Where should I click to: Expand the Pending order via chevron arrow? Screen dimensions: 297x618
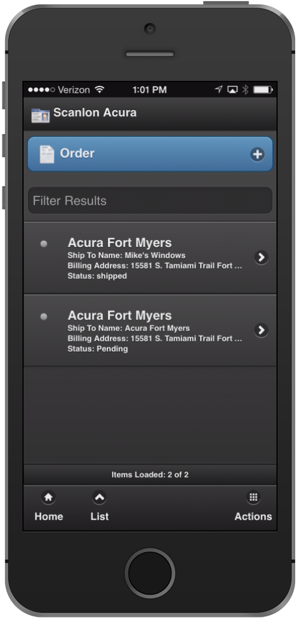(x=261, y=330)
